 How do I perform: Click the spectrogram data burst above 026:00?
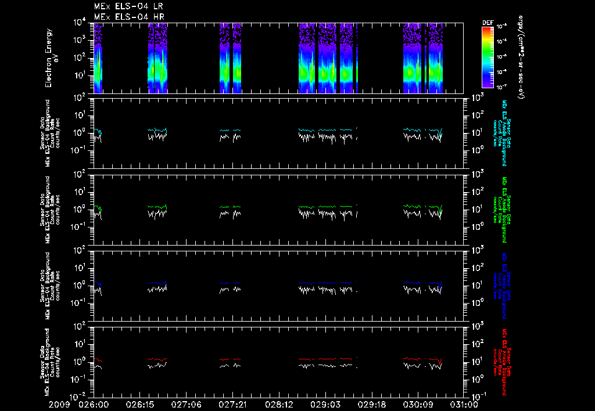[x=98, y=58]
